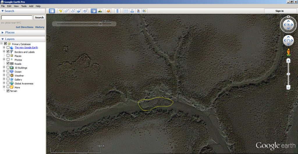
Task: Enable the Ocean layer checkbox
Action: [x=8, y=71]
